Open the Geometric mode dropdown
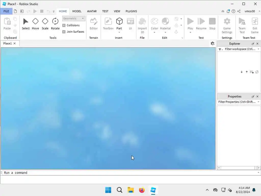 [x=74, y=18]
